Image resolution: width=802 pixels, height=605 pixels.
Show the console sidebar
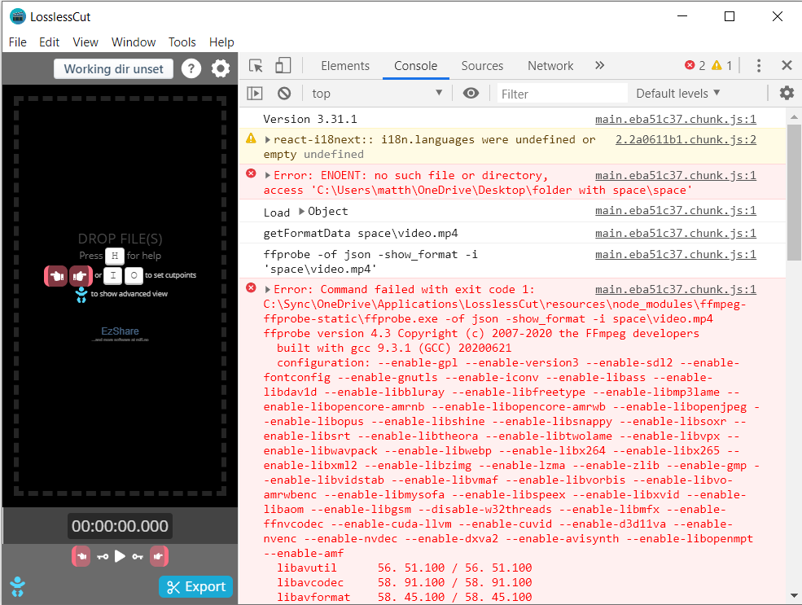(x=255, y=94)
